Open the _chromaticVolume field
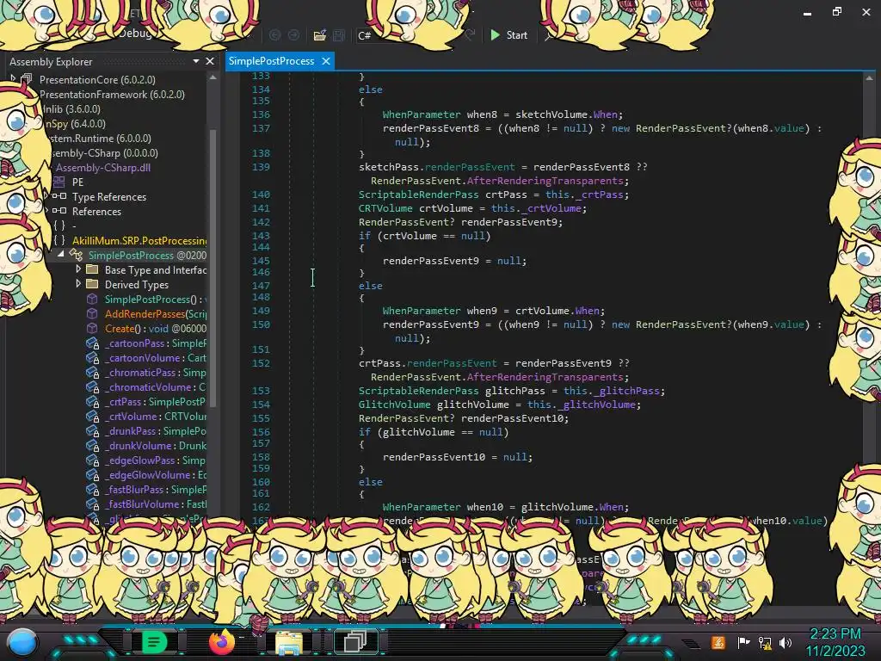This screenshot has height=661, width=881. (x=155, y=386)
